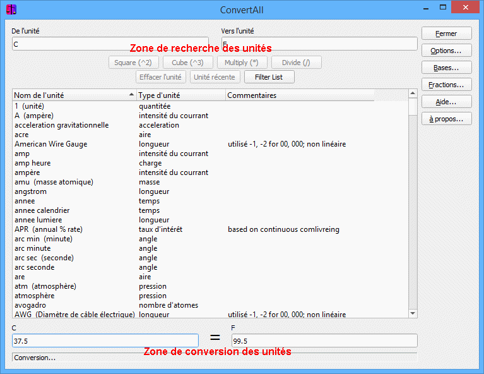
Task: Click the F value field showing 99.5
Action: click(x=324, y=341)
